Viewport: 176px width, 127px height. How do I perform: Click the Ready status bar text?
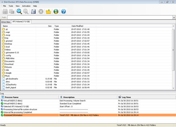click(x=3, y=125)
